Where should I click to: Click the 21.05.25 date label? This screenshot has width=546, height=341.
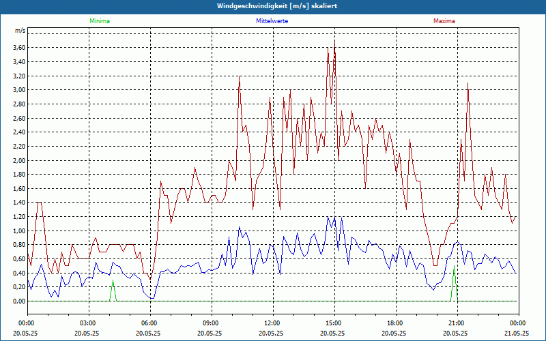pos(518,333)
